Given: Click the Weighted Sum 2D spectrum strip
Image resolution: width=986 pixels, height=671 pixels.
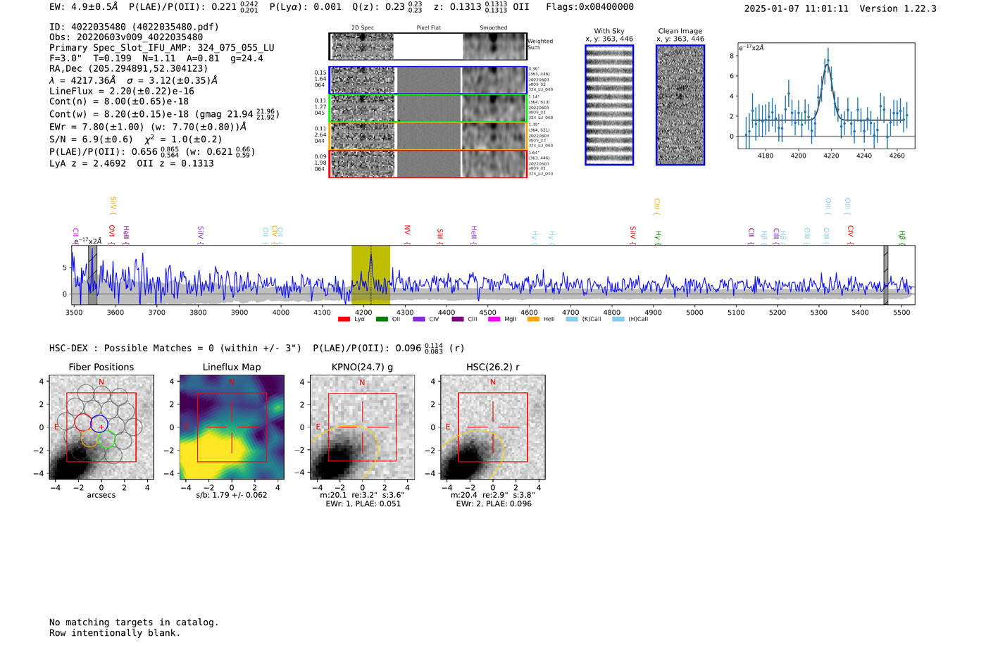Looking at the screenshot, I should tap(428, 46).
